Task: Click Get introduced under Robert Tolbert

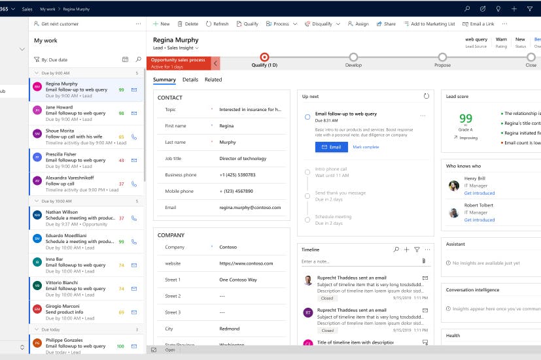Action: coord(480,220)
